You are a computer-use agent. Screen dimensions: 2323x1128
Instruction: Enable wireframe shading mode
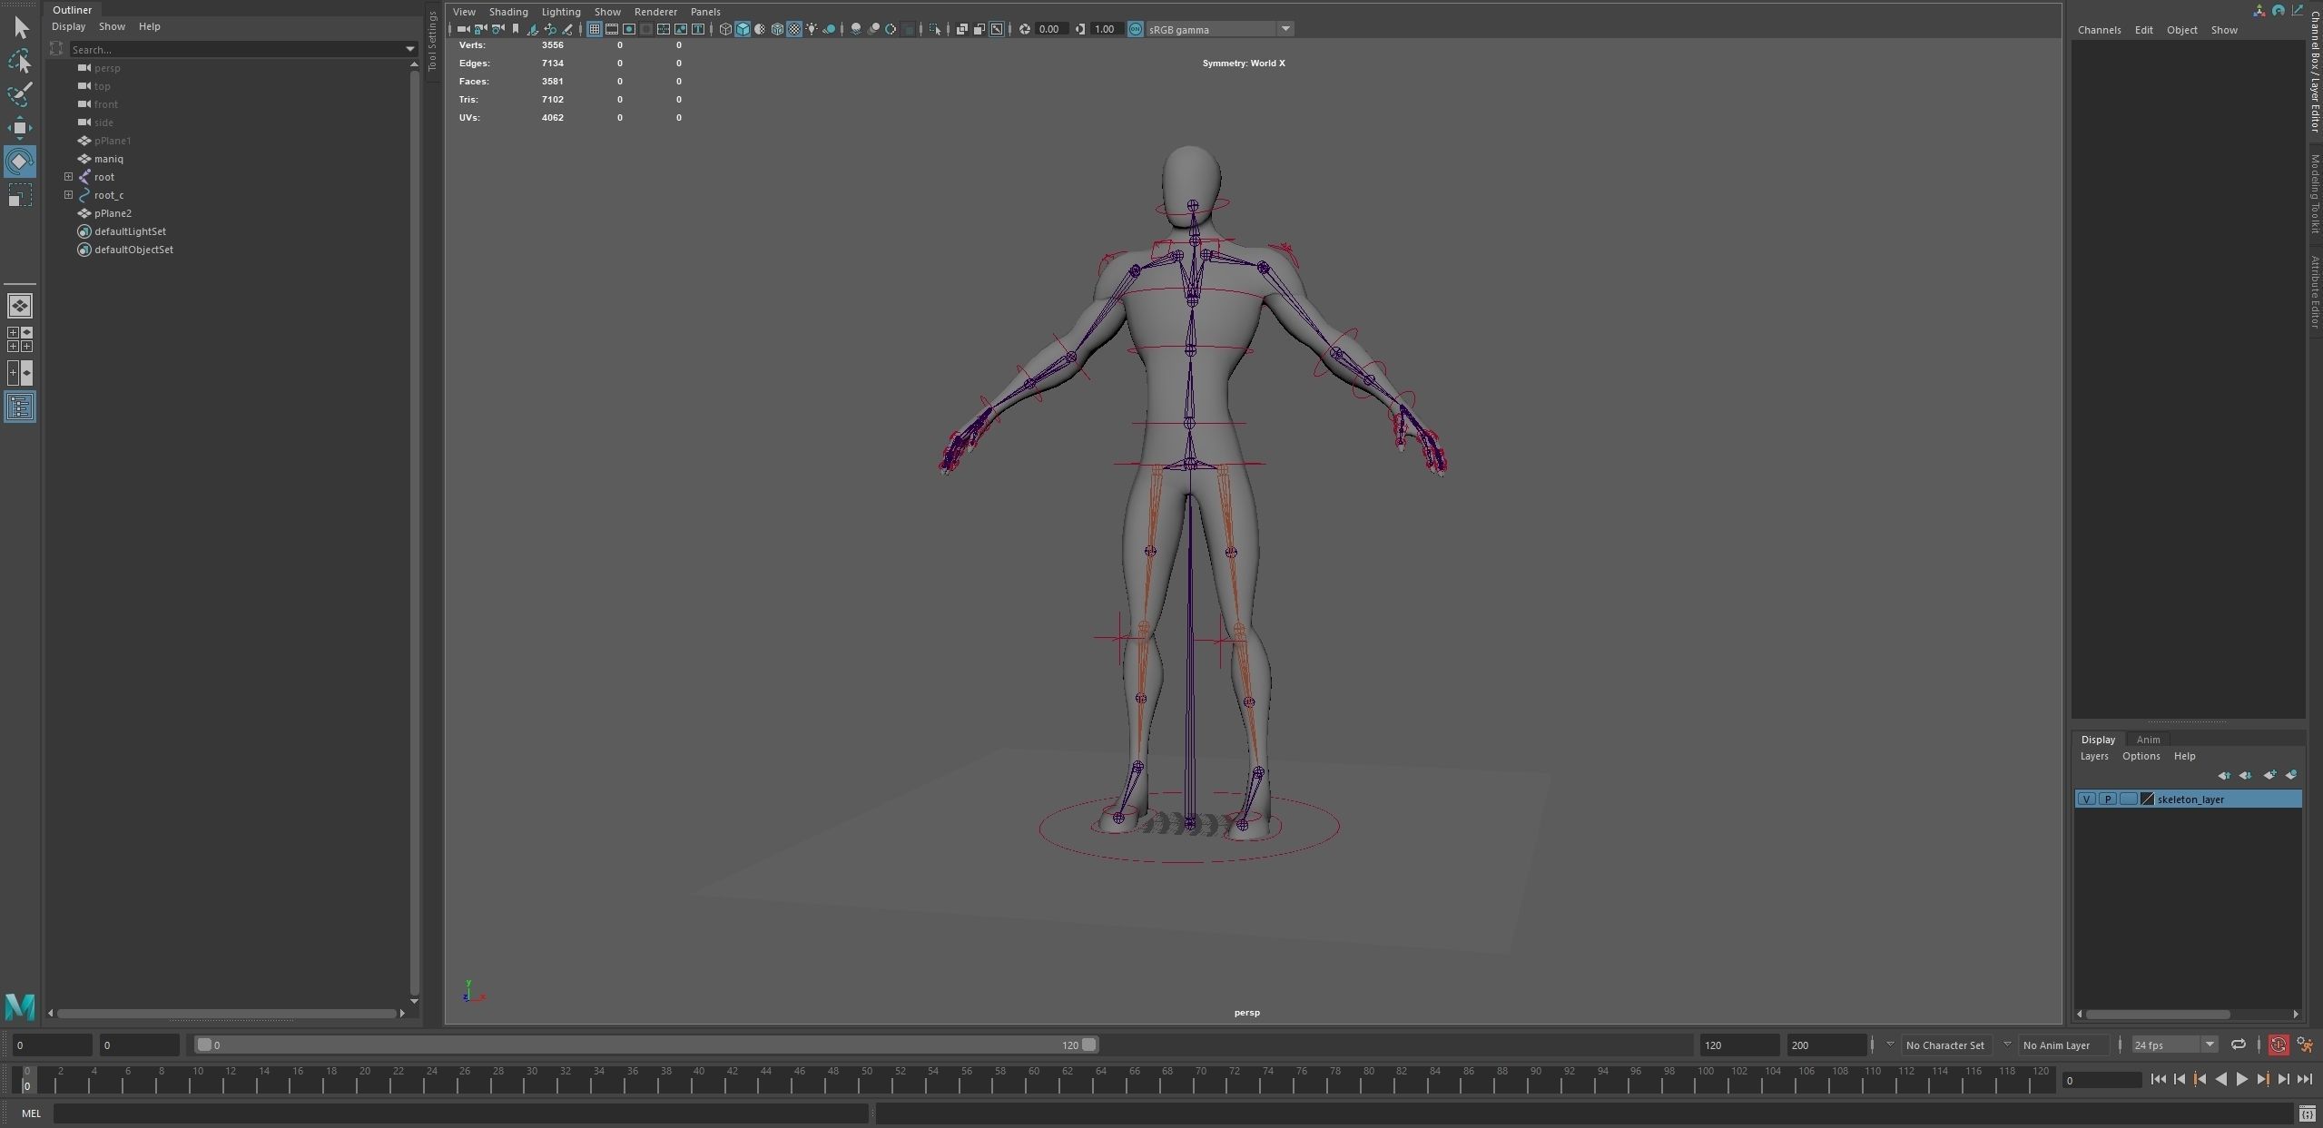click(x=725, y=29)
